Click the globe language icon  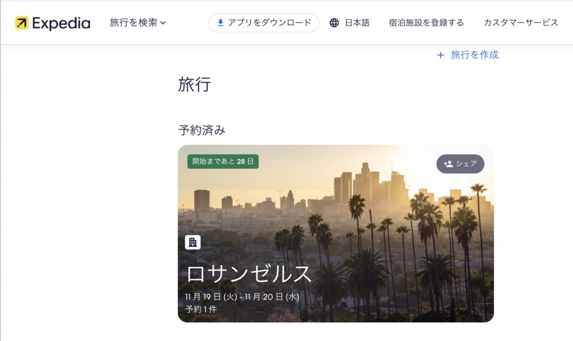click(334, 23)
